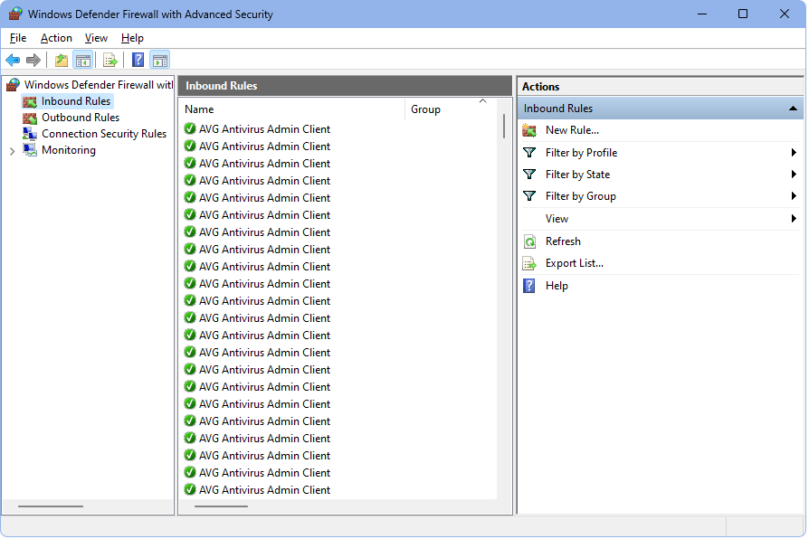Toggle Show/Hide Console Tree toolbar icon

[x=82, y=61]
